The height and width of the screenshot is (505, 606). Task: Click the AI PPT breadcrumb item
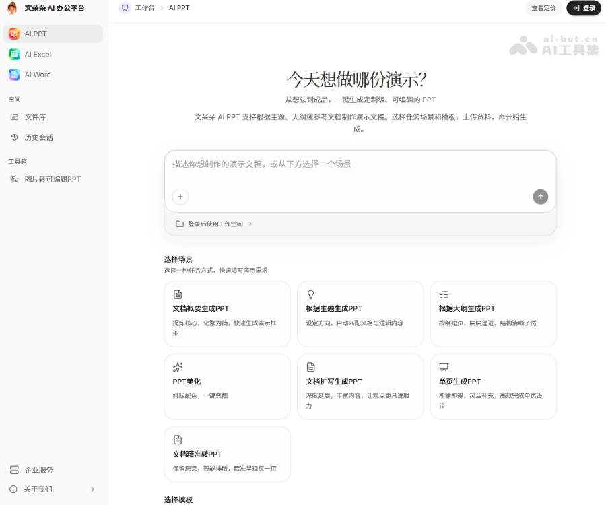pyautogui.click(x=179, y=7)
